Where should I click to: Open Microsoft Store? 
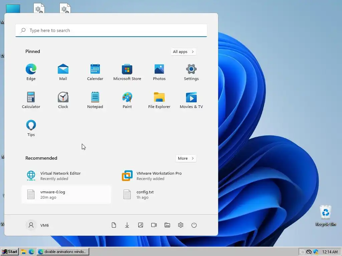click(127, 72)
